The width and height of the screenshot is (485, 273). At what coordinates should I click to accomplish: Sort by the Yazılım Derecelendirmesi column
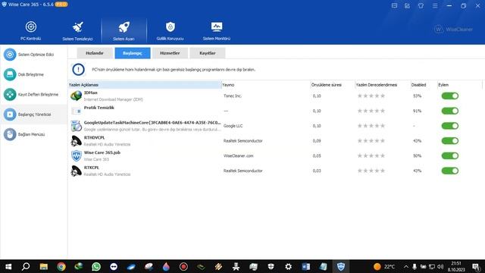[x=382, y=85]
